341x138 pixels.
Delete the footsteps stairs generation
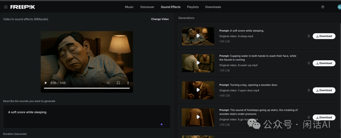308,117
